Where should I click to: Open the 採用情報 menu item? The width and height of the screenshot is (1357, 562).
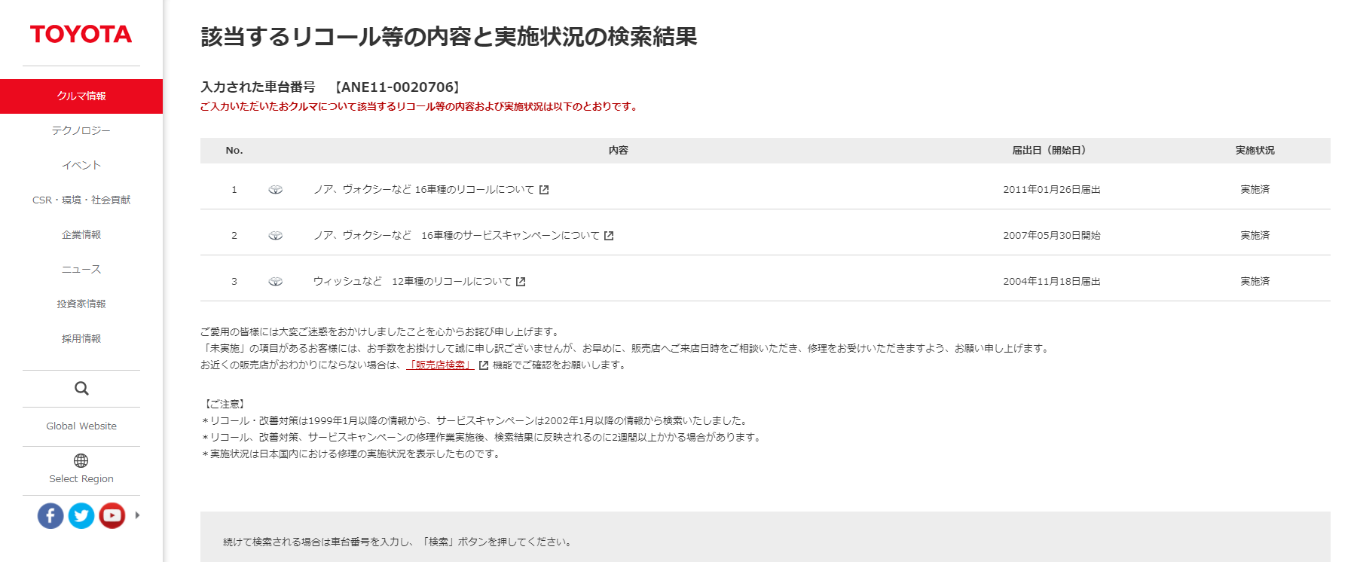click(81, 339)
